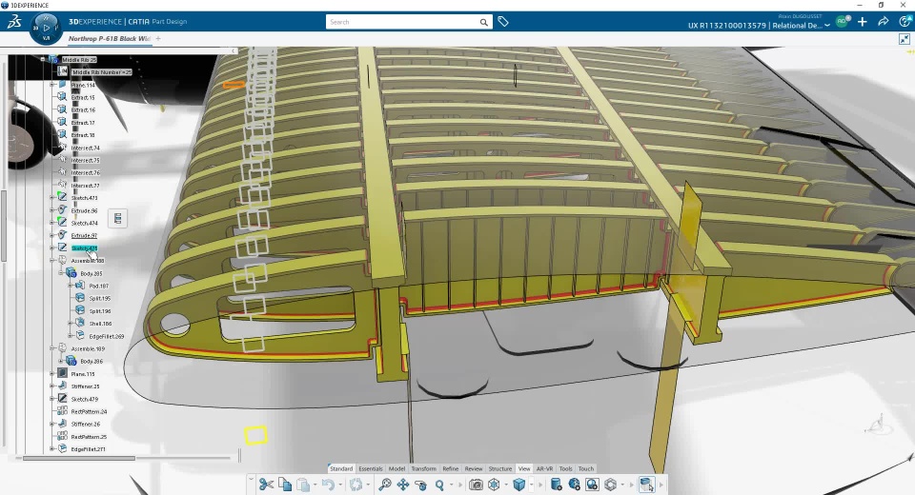Switch to the Transform tab

click(423, 468)
